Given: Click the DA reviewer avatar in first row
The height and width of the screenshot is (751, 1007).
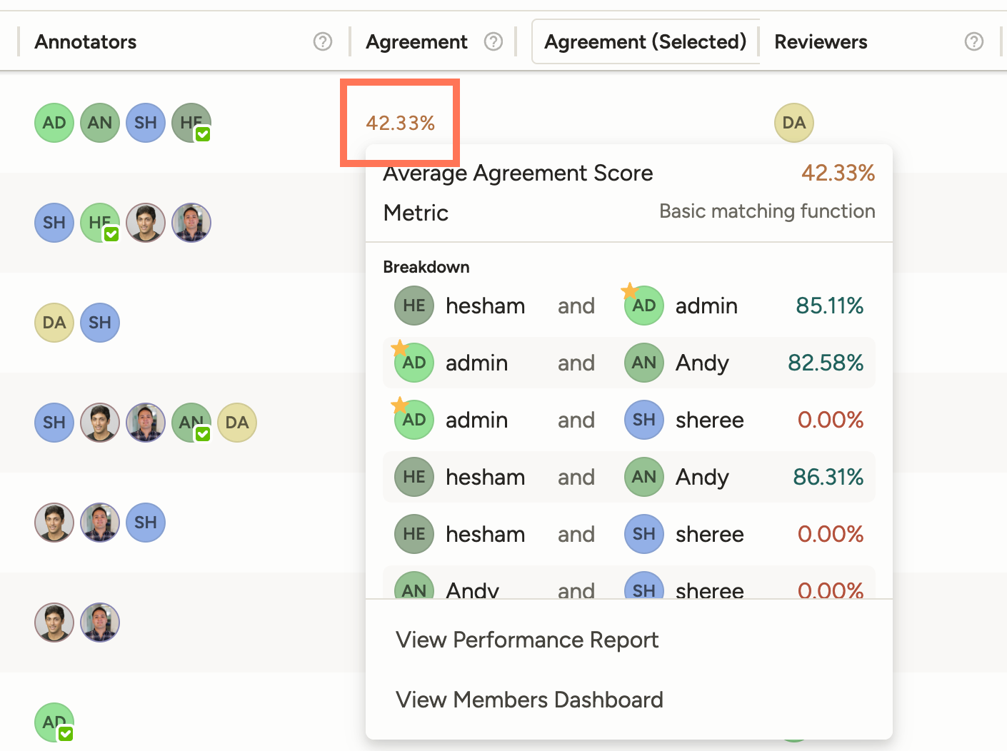Looking at the screenshot, I should 793,123.
